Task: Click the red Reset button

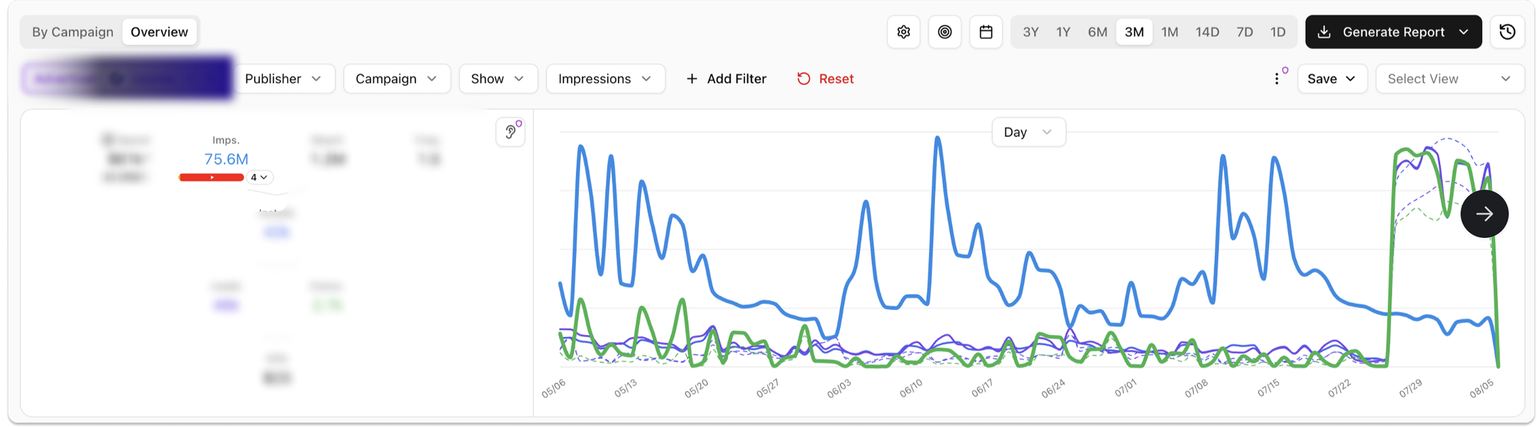Action: tap(826, 79)
